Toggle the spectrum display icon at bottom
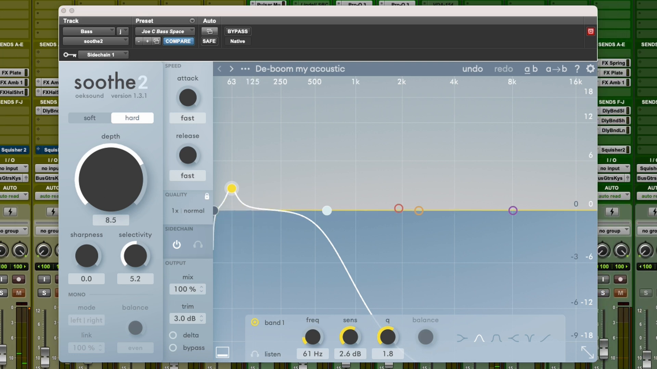Image resolution: width=657 pixels, height=369 pixels. point(222,352)
